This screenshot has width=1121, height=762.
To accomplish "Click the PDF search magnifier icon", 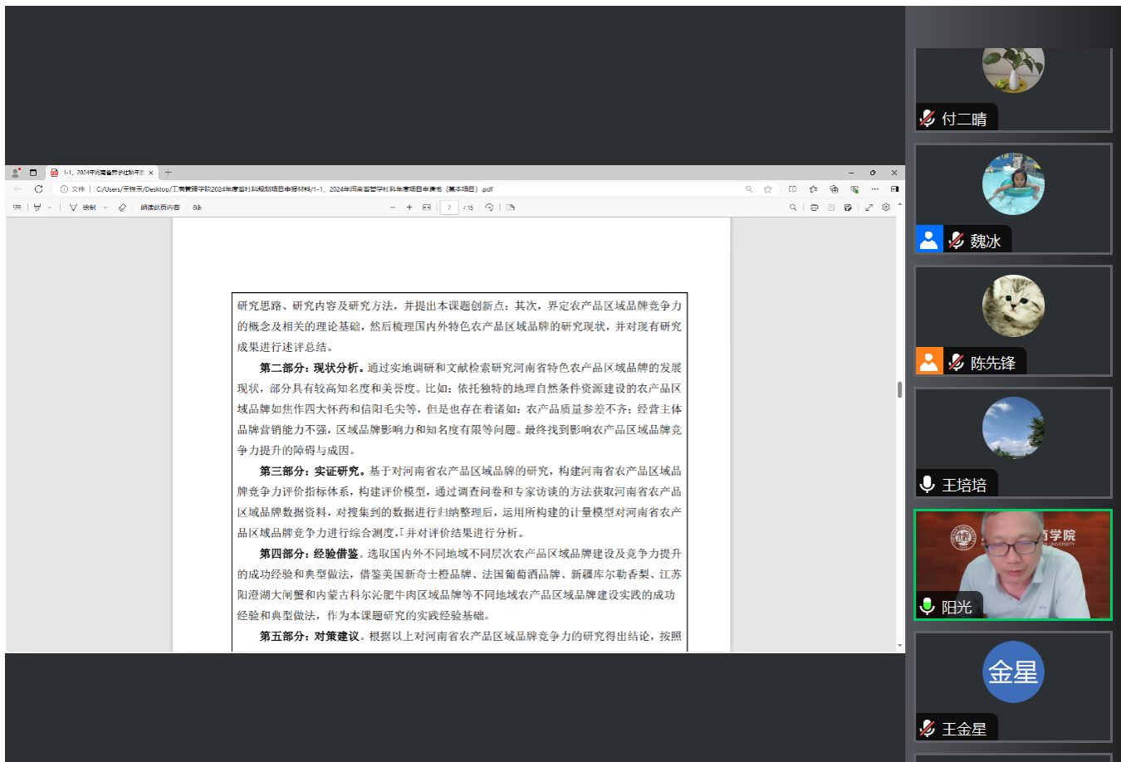I will point(793,208).
